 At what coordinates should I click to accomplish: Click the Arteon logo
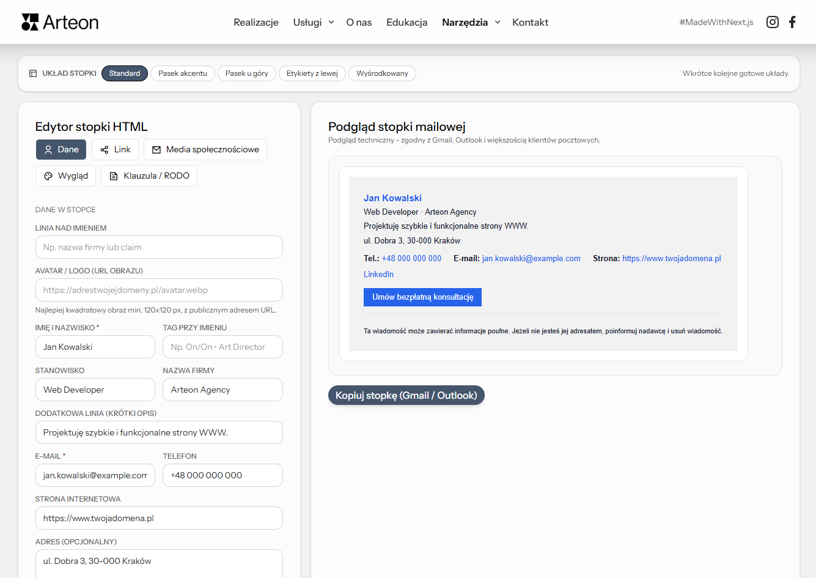pos(59,21)
